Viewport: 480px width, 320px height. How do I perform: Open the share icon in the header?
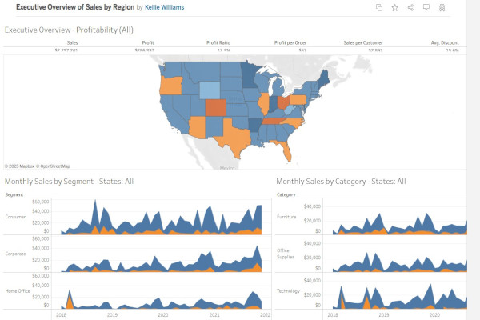click(410, 7)
